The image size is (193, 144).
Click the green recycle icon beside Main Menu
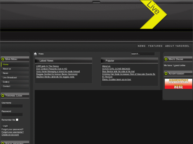pos(3,59)
